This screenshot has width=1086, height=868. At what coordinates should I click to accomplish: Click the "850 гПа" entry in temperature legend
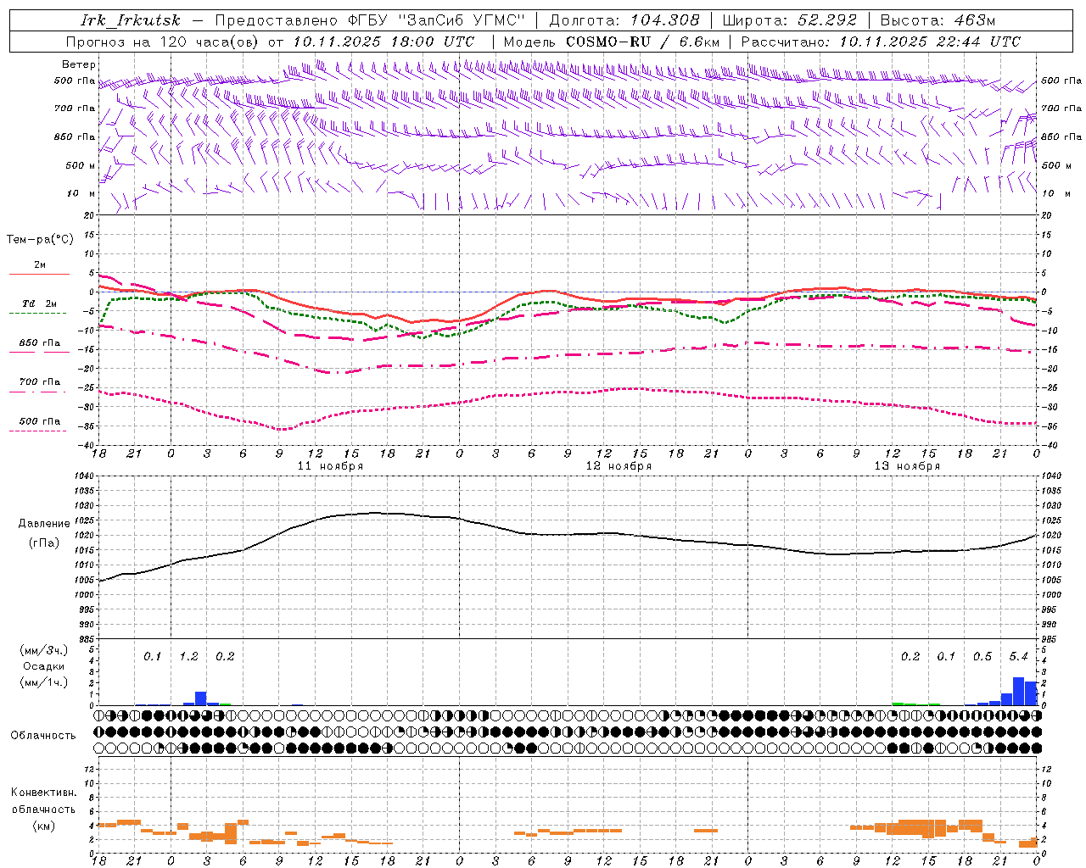(40, 343)
